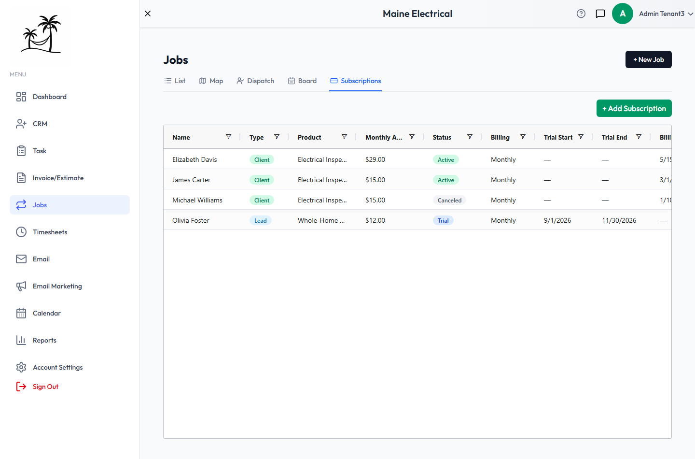Open the Billing column filter
The width and height of the screenshot is (695, 459).
point(523,137)
